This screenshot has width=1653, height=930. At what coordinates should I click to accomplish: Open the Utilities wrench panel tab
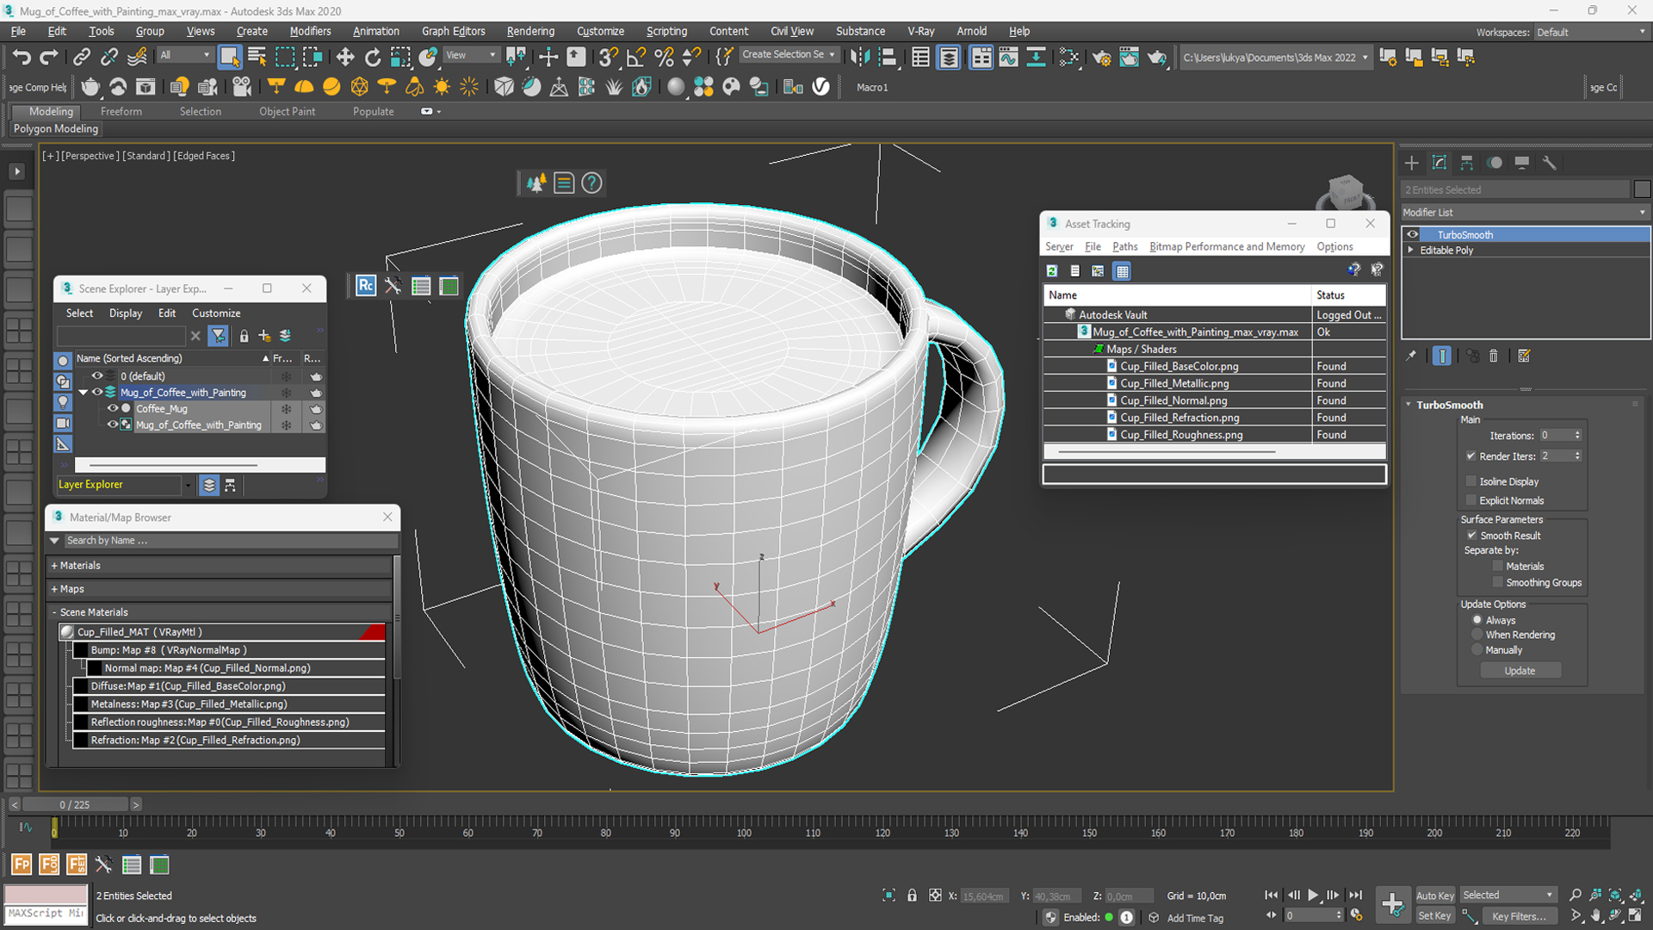(x=1549, y=163)
